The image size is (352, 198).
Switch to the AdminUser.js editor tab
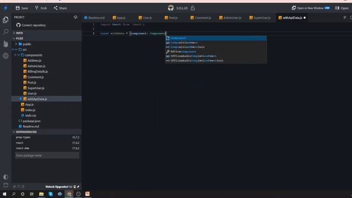pyautogui.click(x=230, y=18)
